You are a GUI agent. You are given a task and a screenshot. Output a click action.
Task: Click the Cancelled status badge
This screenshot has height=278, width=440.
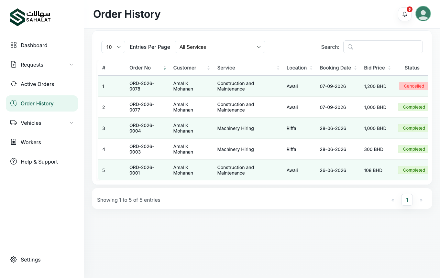(x=413, y=86)
